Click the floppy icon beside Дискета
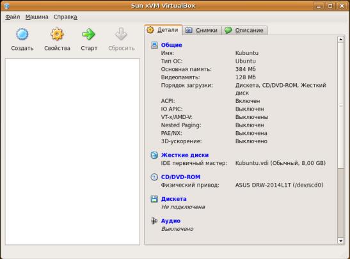This screenshot has height=259, width=350. coord(154,198)
